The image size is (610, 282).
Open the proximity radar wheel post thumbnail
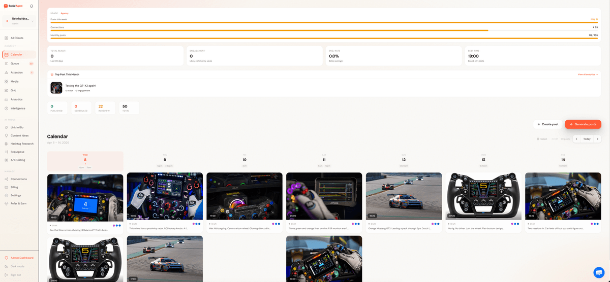click(x=165, y=197)
